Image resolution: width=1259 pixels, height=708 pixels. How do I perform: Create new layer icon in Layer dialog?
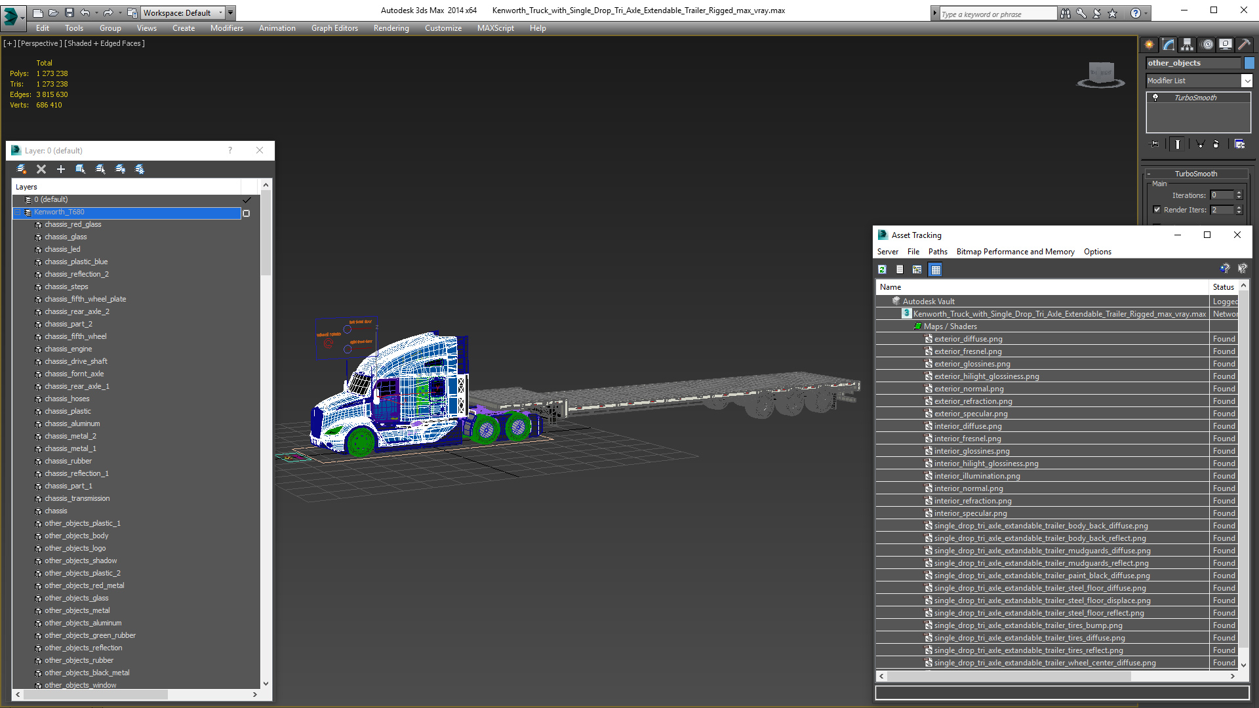[x=22, y=169]
